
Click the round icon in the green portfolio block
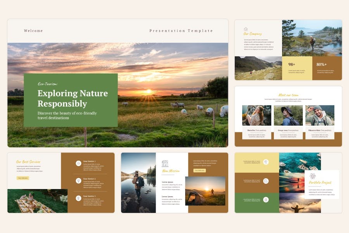pos(266,200)
